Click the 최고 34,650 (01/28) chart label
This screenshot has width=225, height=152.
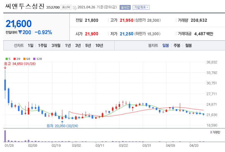[20, 64]
